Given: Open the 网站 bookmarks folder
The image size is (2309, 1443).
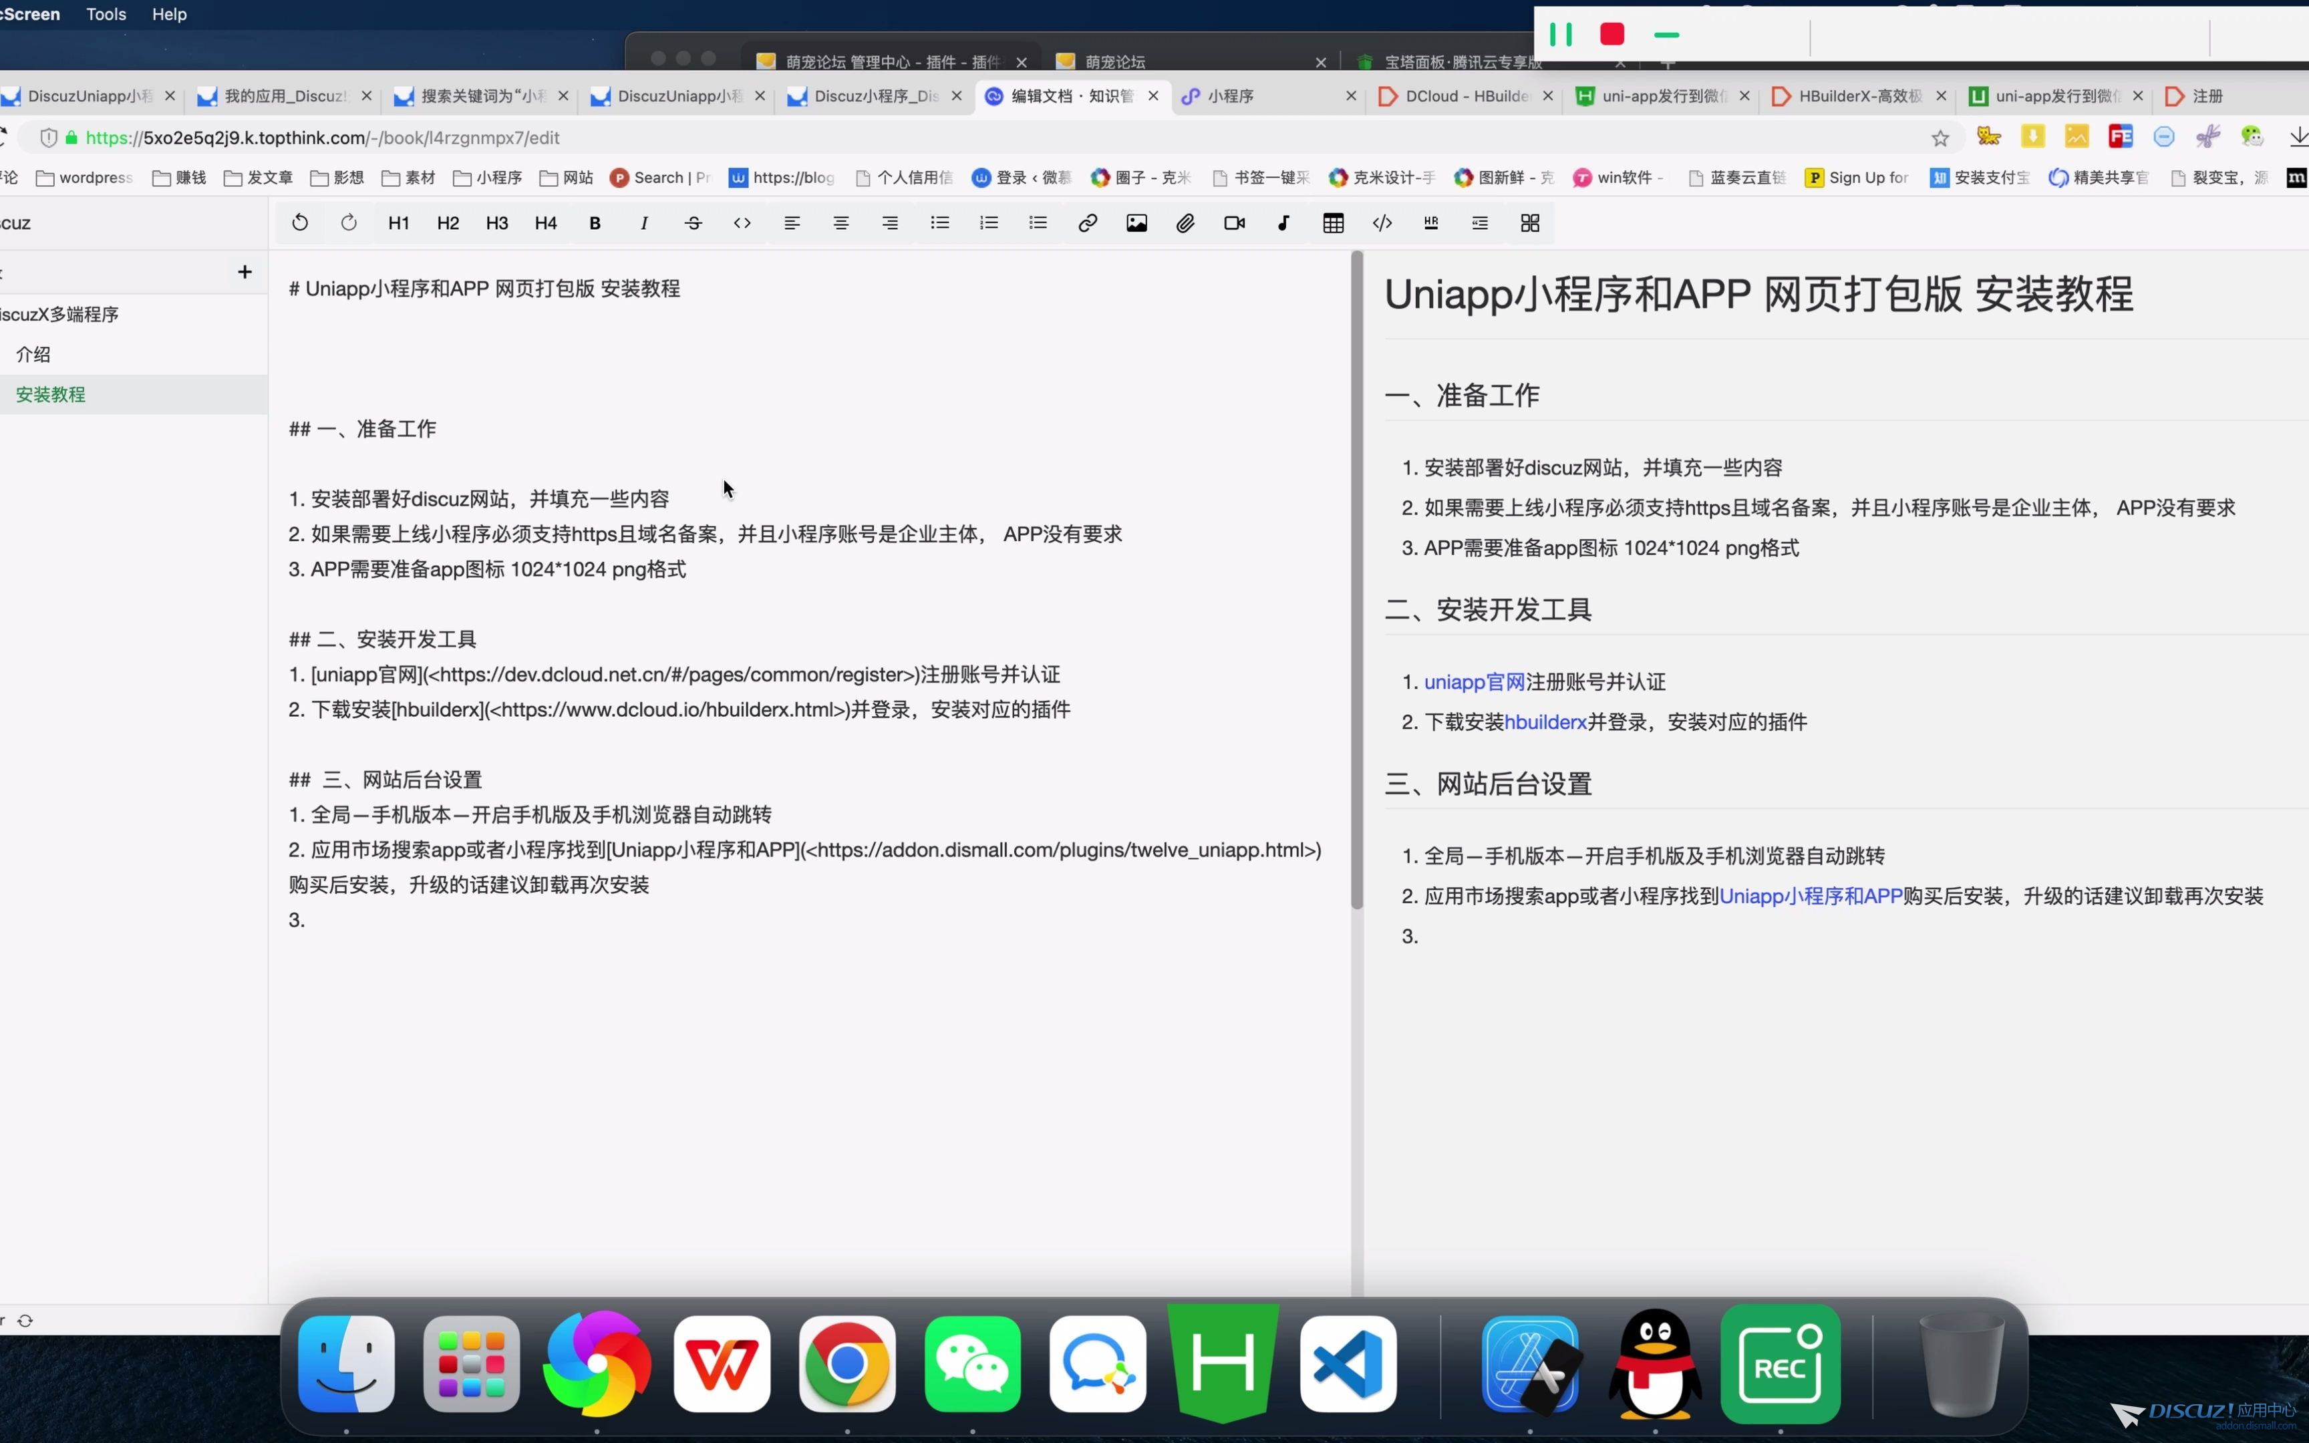Looking at the screenshot, I should pos(566,178).
